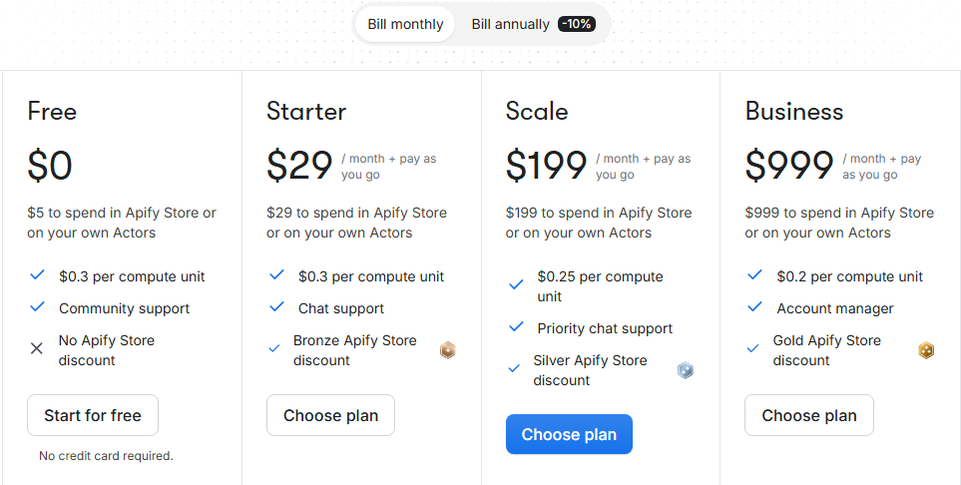The image size is (961, 485).
Task: Click checkmark beside Priority chat support
Action: [516, 327]
